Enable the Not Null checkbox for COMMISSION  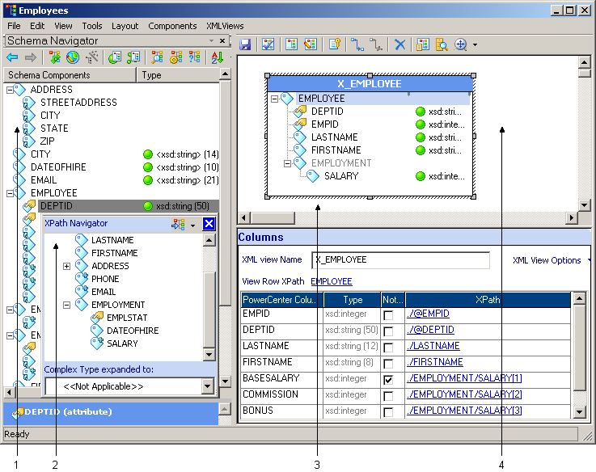[x=389, y=395]
